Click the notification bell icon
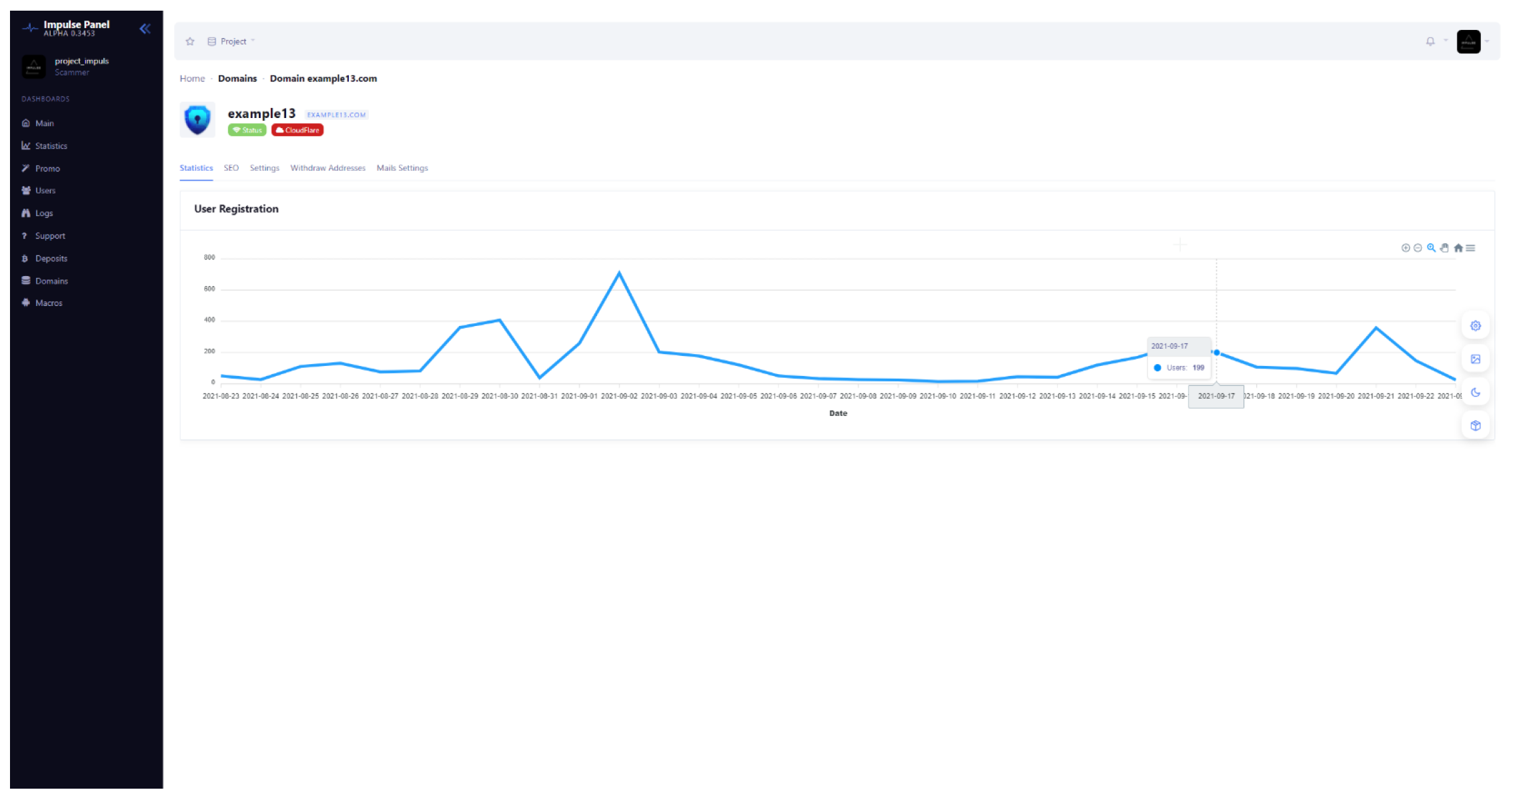Screen dimensions: 1537x800 (x=1430, y=41)
